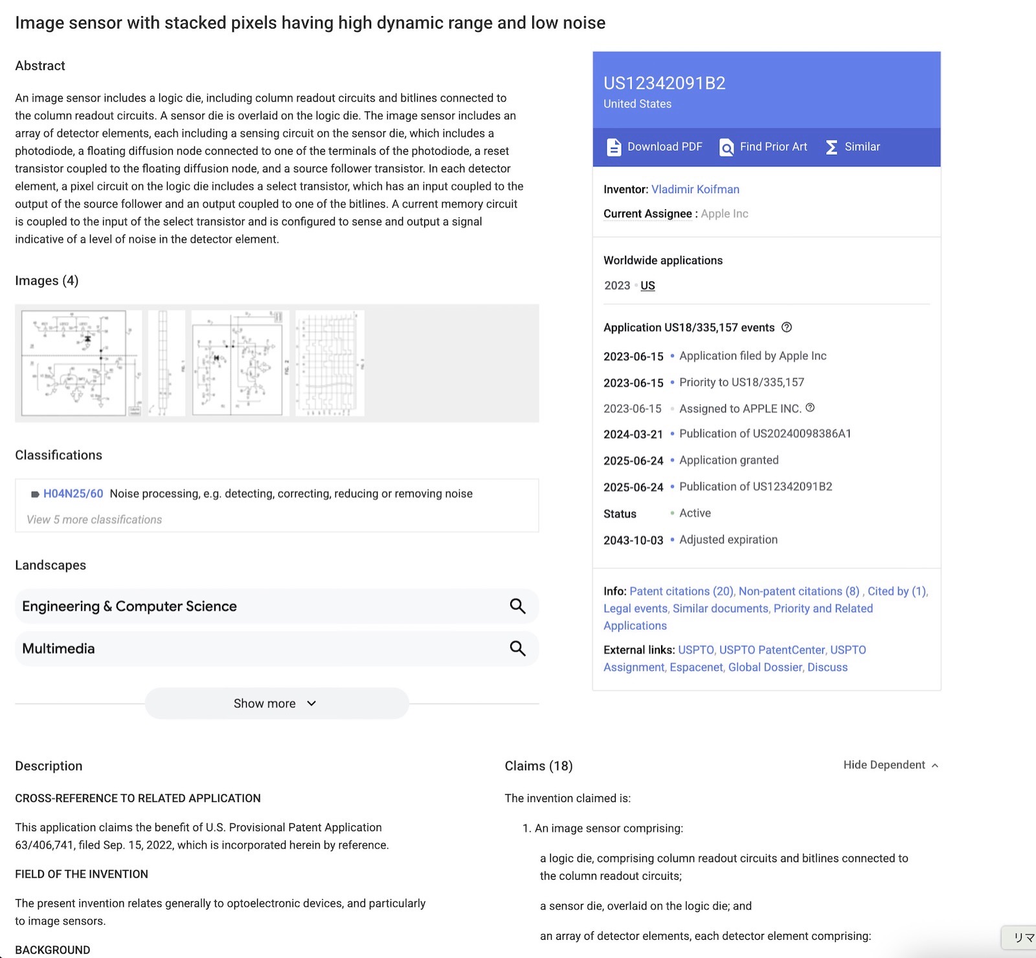Expand the Show more section
Viewport: 1036px width, 958px height.
pos(276,704)
